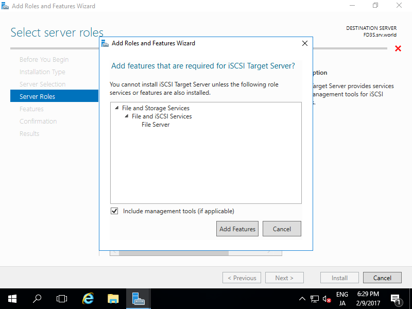Click dialog title wizard icon
412x309 pixels.
pos(105,43)
